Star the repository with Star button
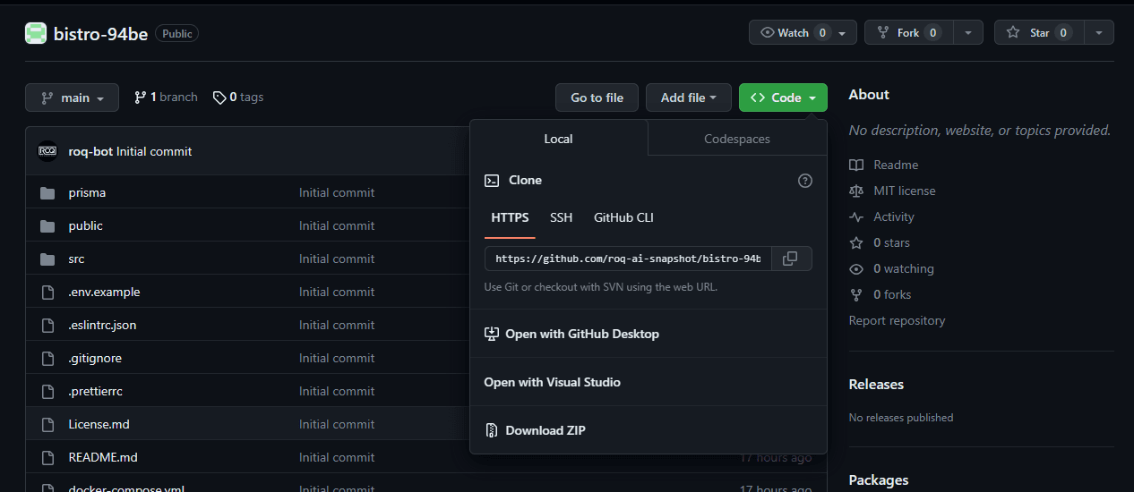 [x=1039, y=32]
